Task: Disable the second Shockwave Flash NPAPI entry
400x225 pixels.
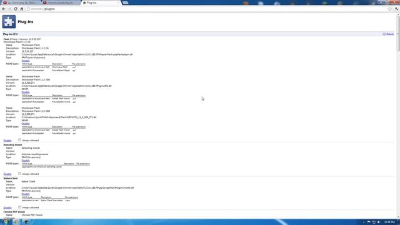Action: pos(26,92)
